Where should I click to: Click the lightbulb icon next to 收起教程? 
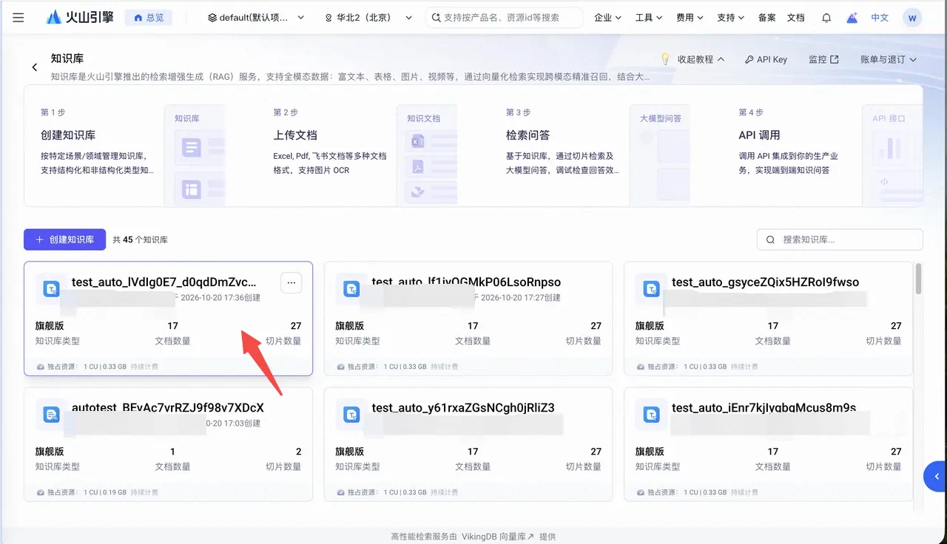665,59
